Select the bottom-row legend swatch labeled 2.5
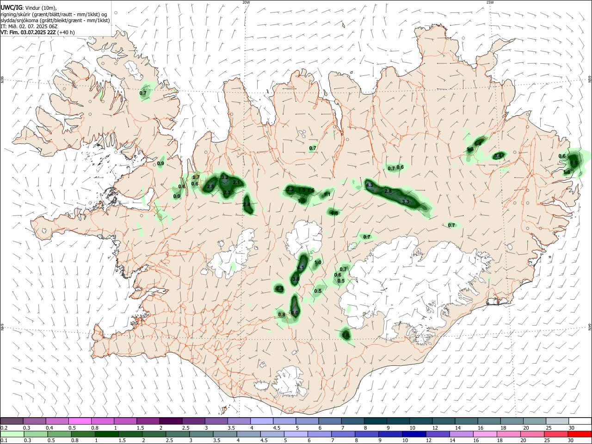592x444 pixels. [178, 434]
